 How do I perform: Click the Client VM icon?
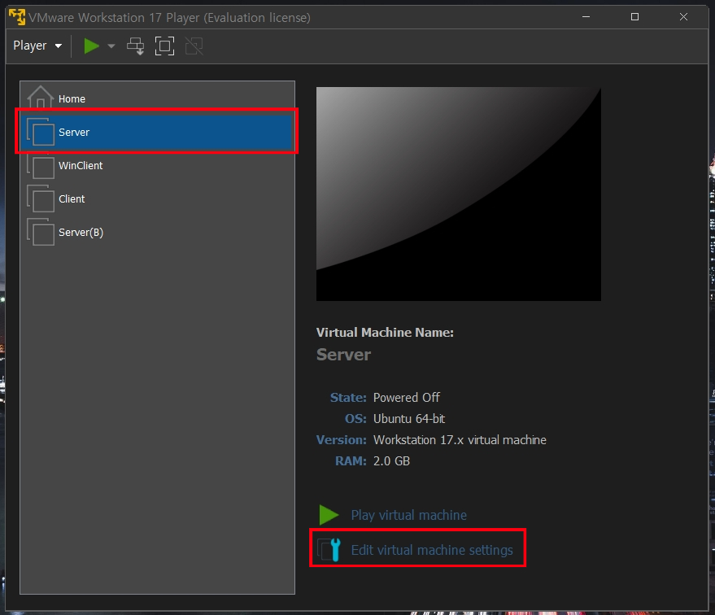(x=41, y=198)
